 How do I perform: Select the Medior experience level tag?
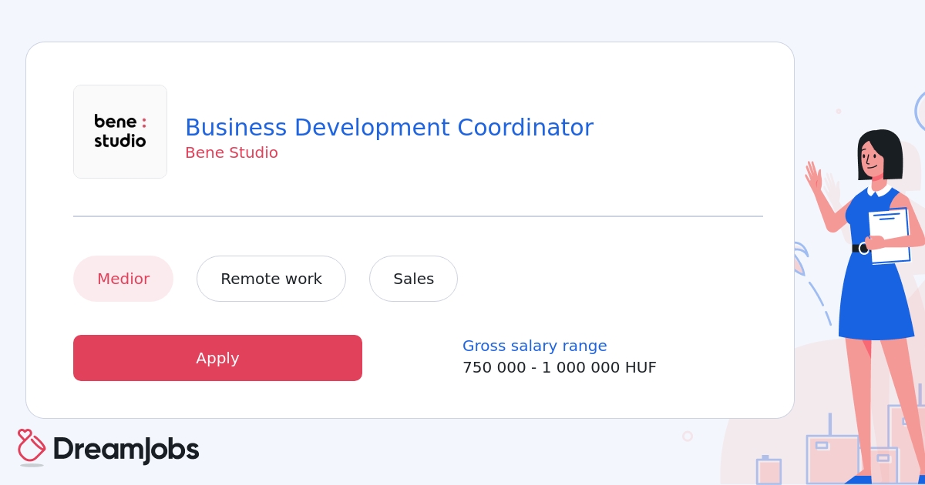(x=123, y=279)
